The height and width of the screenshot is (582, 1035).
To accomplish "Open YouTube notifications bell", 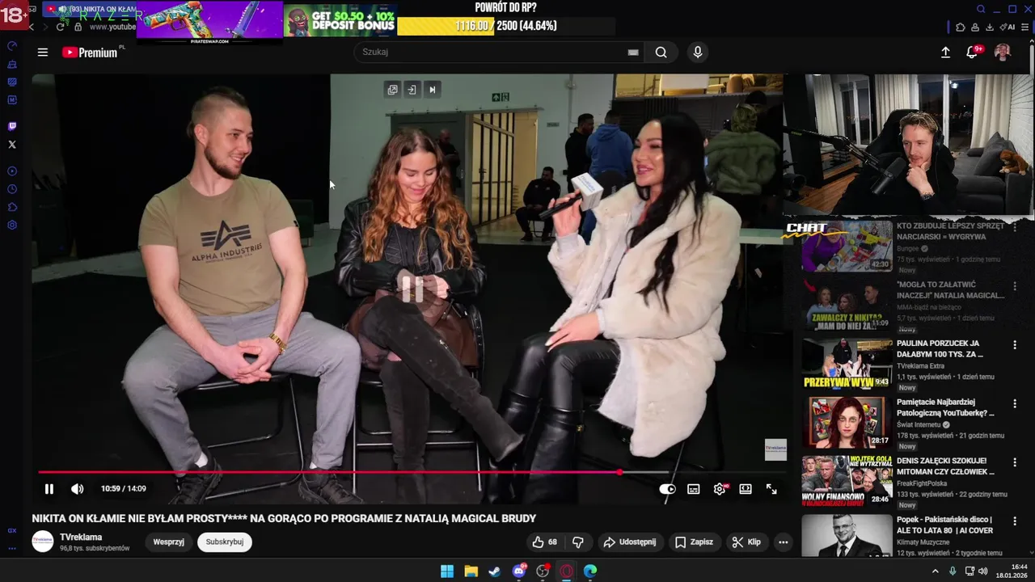I will (x=972, y=53).
